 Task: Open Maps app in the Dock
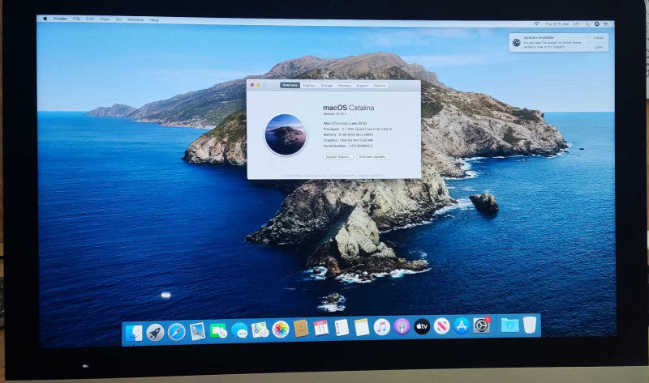coord(260,330)
